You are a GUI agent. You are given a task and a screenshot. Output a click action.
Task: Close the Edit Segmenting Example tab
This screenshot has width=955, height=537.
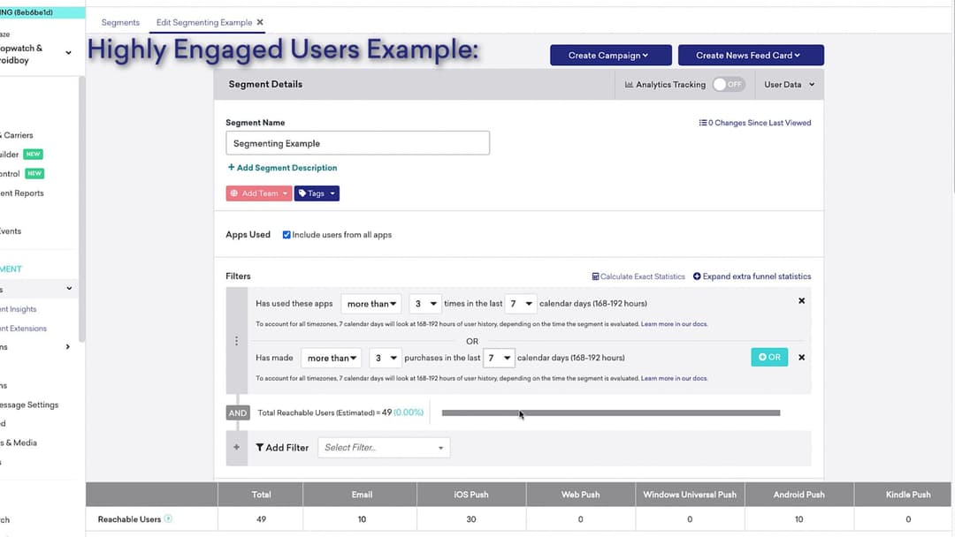point(260,22)
